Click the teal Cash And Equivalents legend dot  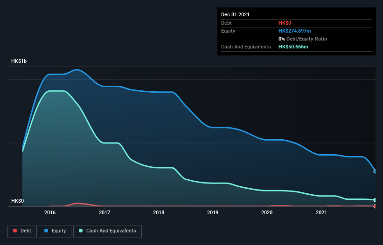click(x=81, y=231)
